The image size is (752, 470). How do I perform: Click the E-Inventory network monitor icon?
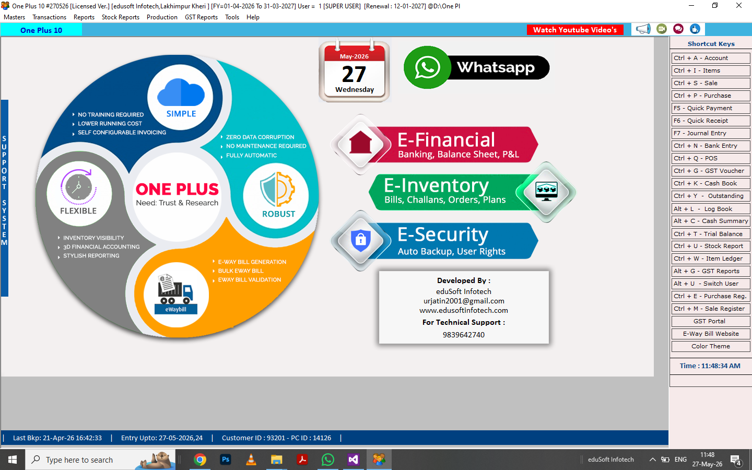(546, 191)
